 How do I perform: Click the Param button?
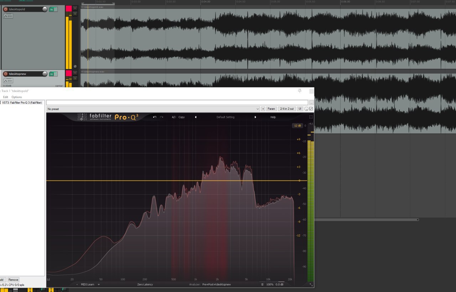pos(271,109)
